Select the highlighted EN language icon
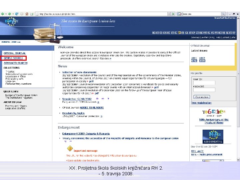 point(180,33)
